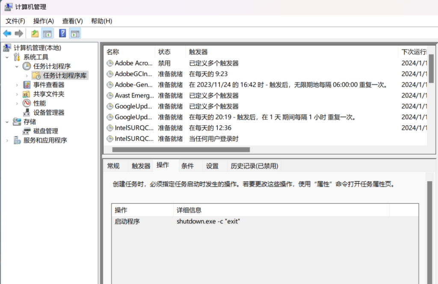Toggle the Show/Hide Console Tree icon

coord(47,33)
